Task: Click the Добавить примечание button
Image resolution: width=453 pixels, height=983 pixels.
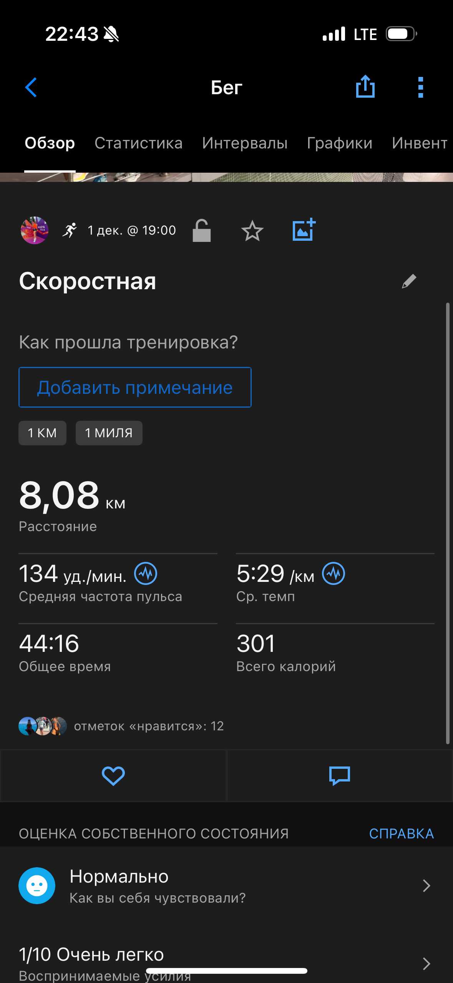Action: coord(135,387)
